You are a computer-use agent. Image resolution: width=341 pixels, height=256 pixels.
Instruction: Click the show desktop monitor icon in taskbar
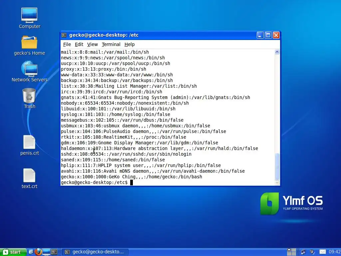[x=46, y=252]
